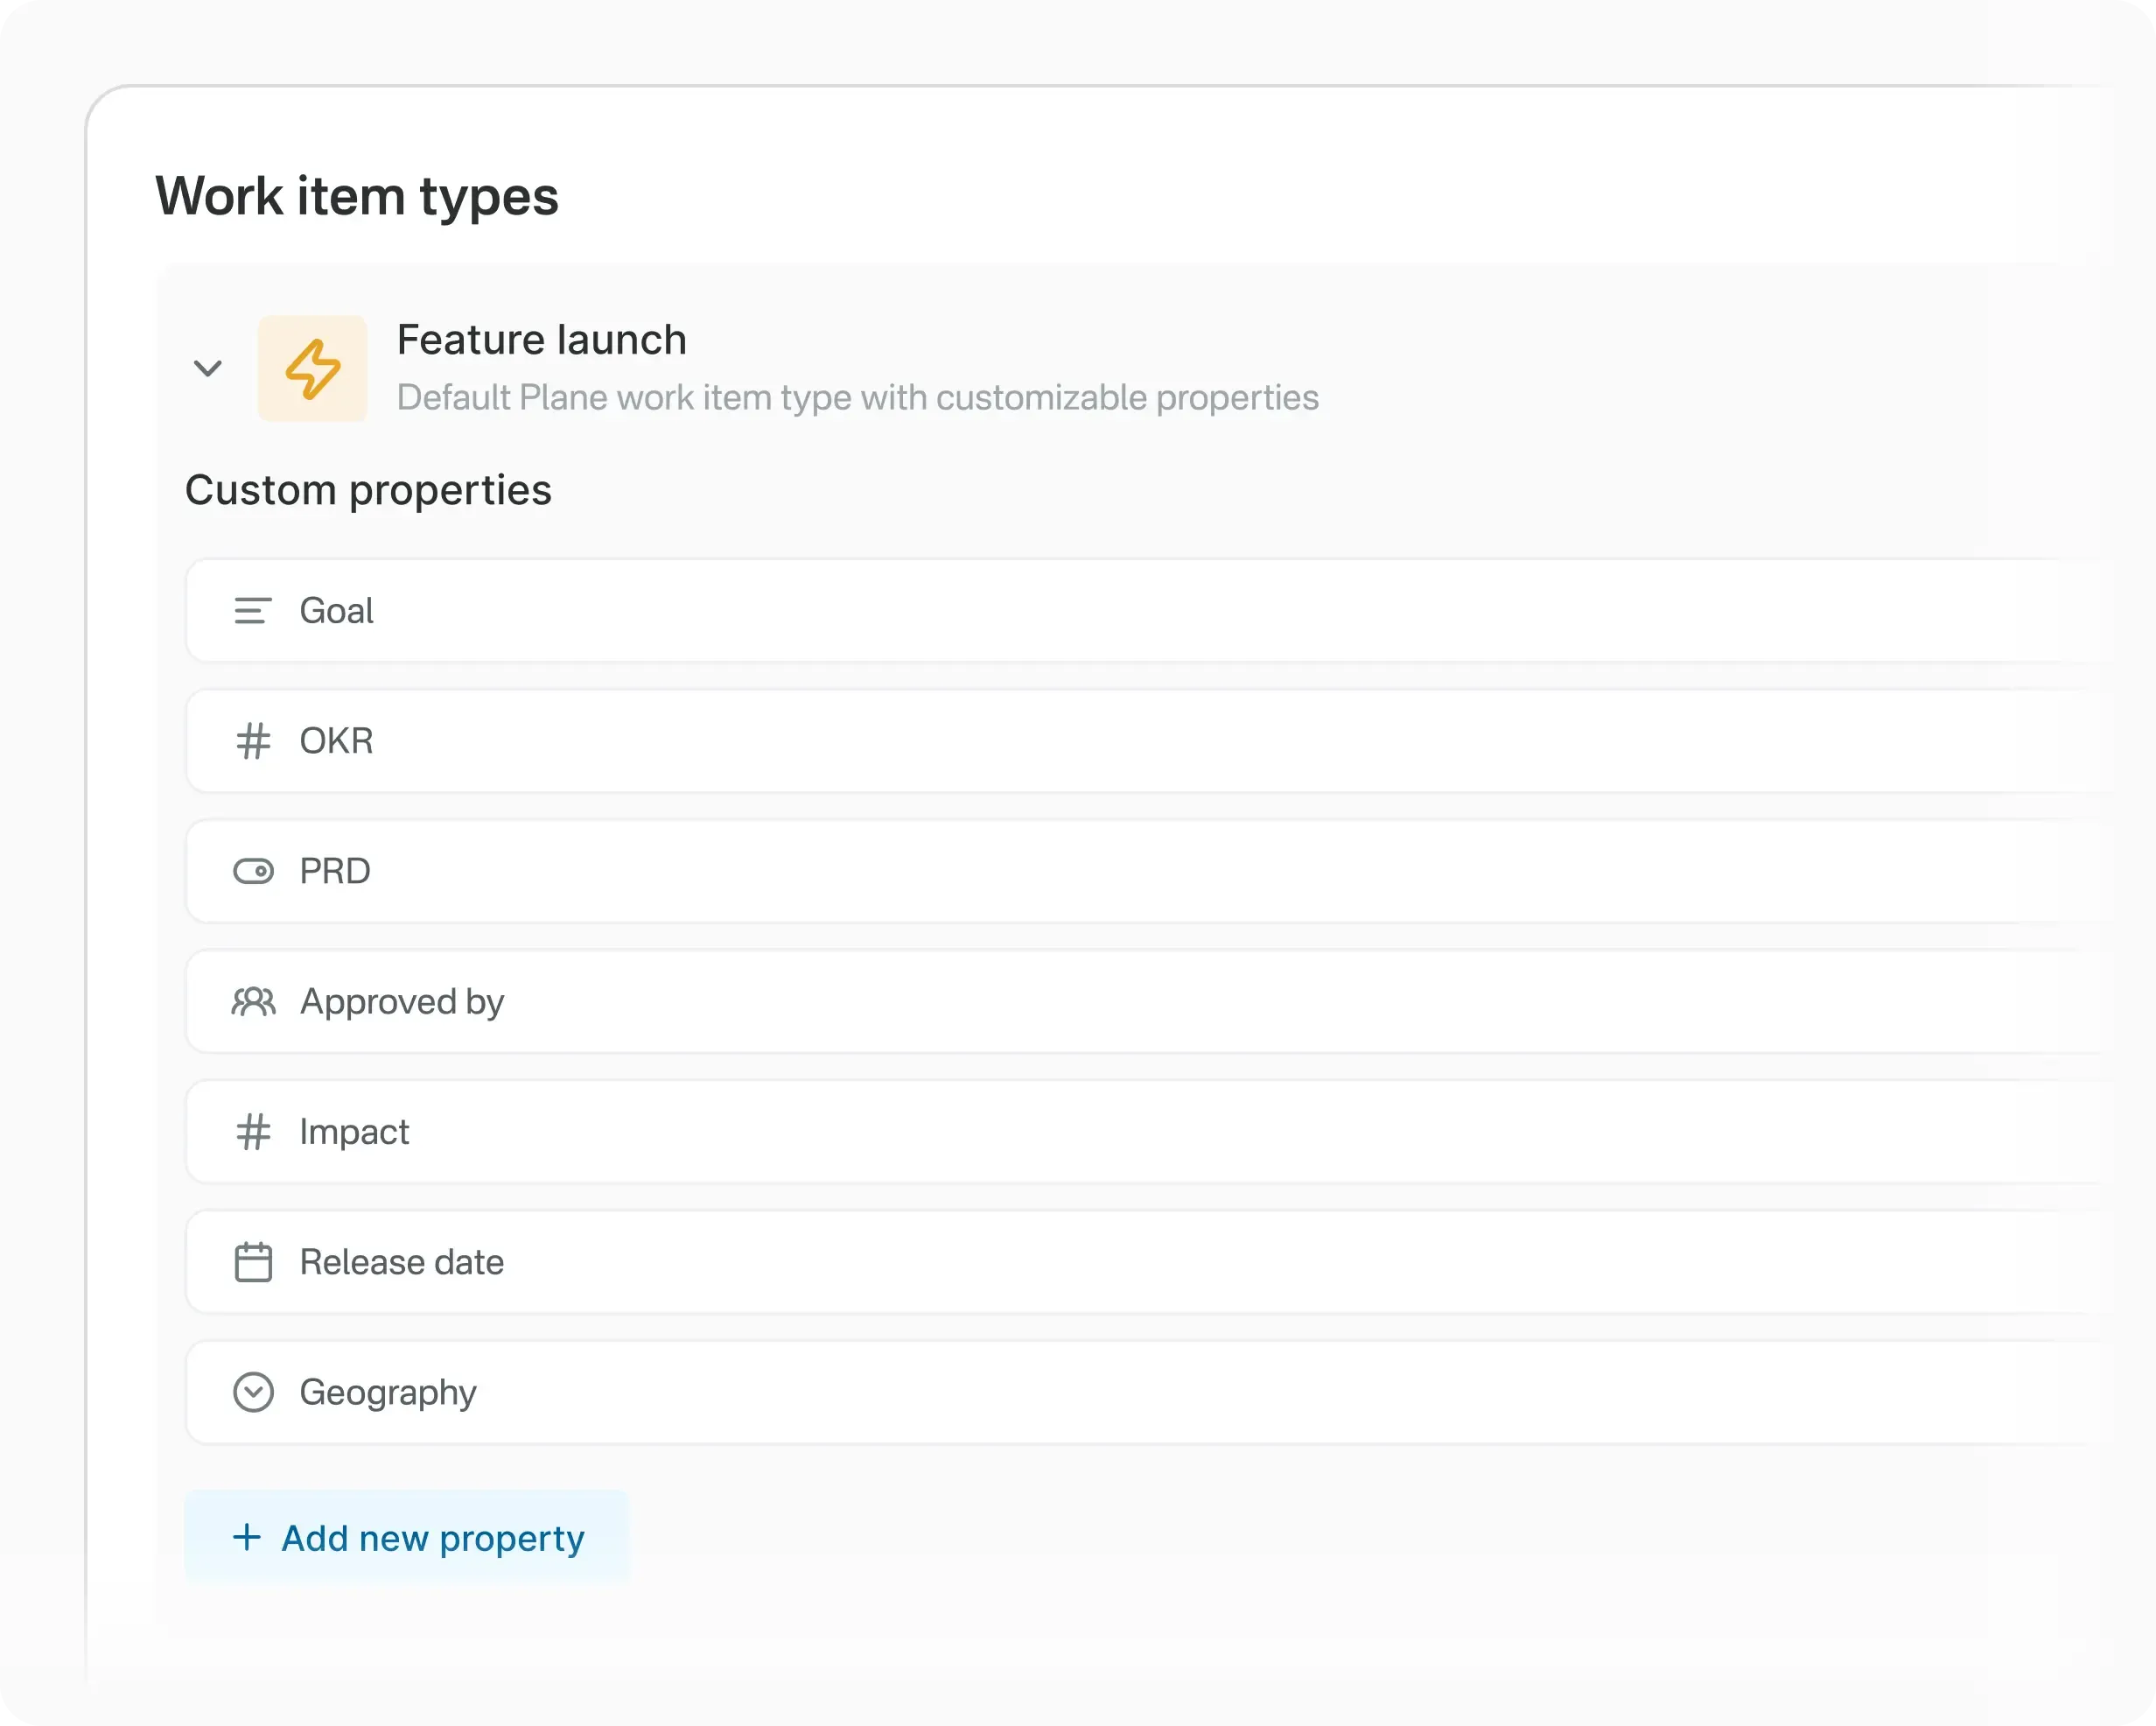Open the Feature launch title link
Viewport: 2156px width, 1726px height.
(541, 340)
